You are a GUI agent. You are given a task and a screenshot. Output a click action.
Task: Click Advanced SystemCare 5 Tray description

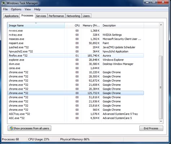120,114
